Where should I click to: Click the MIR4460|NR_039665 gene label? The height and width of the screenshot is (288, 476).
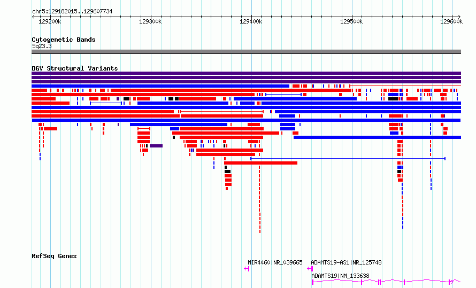pyautogui.click(x=275, y=262)
